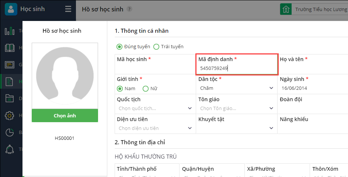This screenshot has height=177, width=348.
Task: Click the Tỉnh/Thành phố field label
Action: click(137, 169)
